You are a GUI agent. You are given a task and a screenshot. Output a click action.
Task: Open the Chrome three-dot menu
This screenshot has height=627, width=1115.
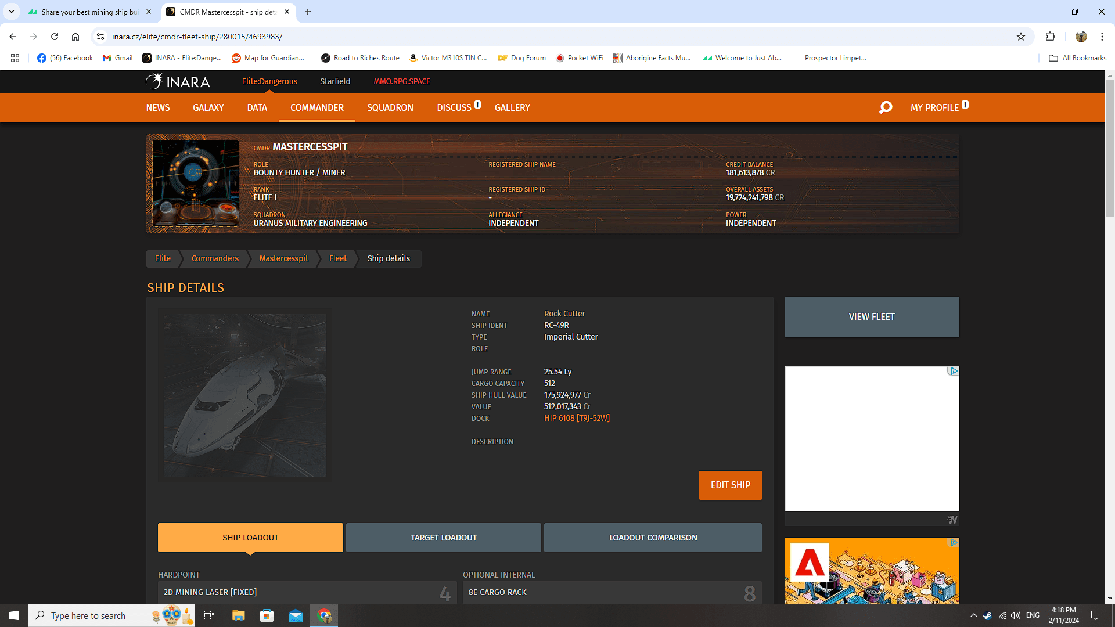(1102, 37)
